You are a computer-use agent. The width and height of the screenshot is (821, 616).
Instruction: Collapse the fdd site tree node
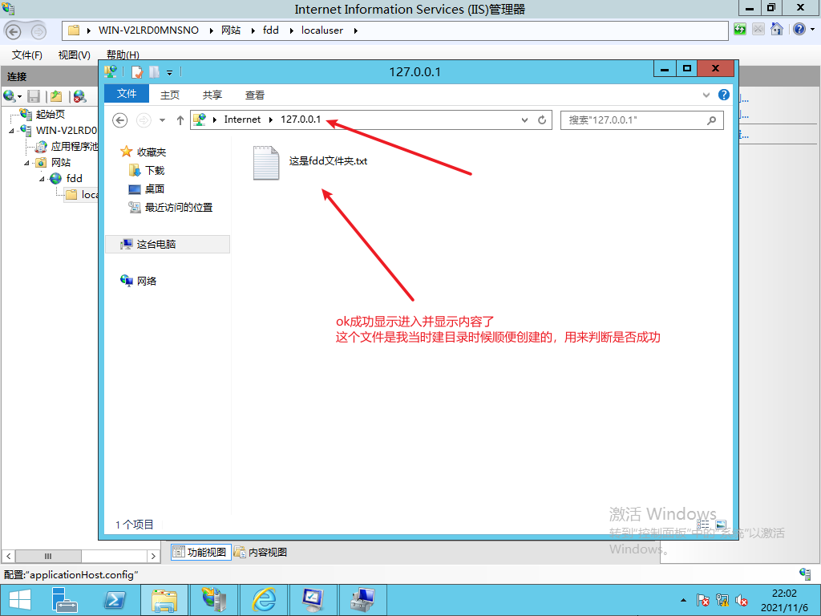(42, 179)
